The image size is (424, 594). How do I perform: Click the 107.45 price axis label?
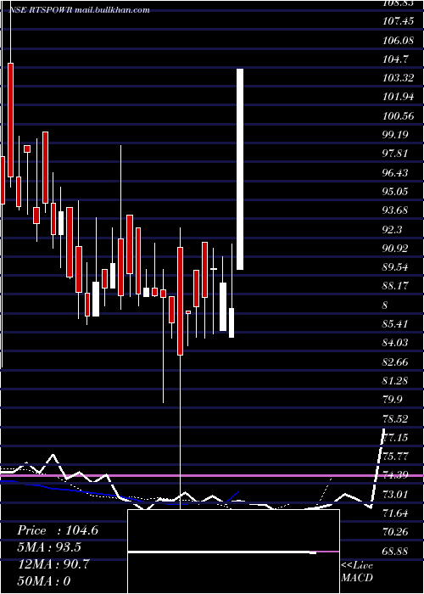[x=399, y=21]
